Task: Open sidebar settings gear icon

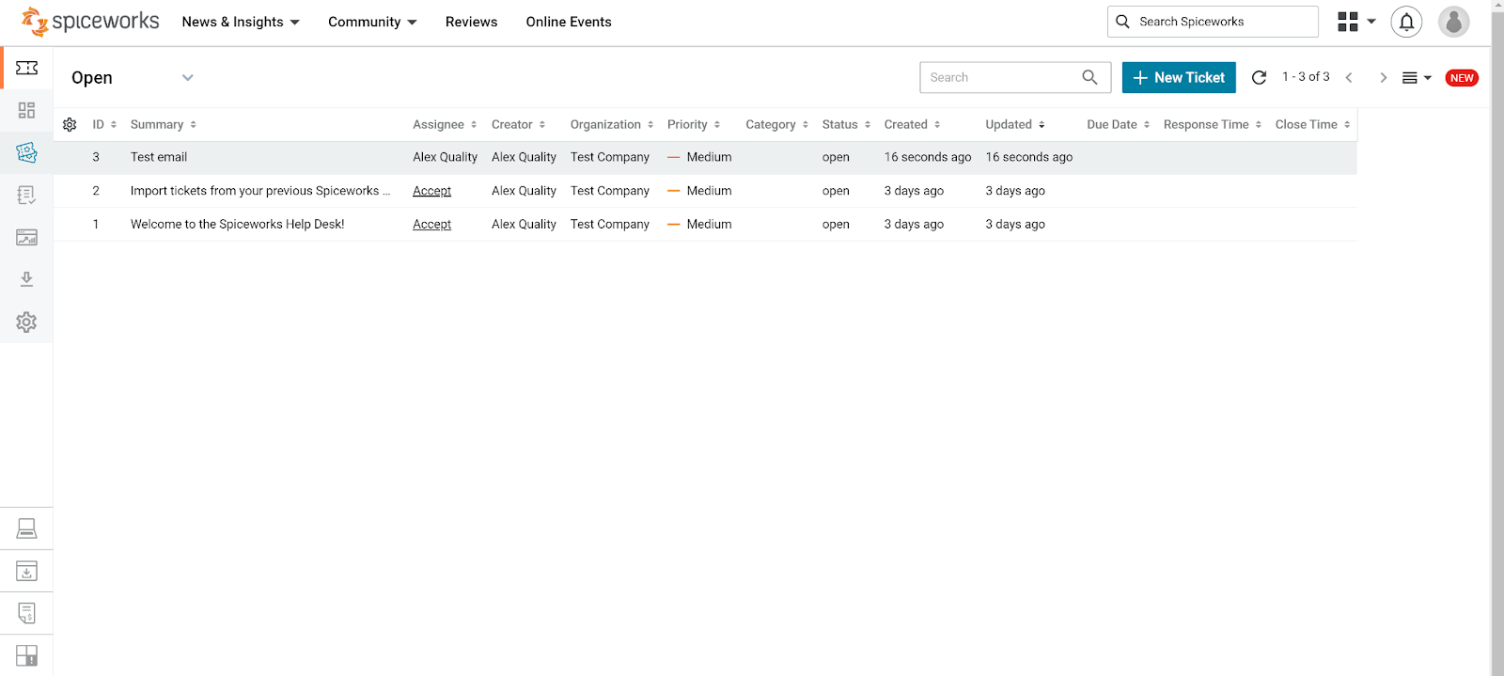Action: (26, 322)
